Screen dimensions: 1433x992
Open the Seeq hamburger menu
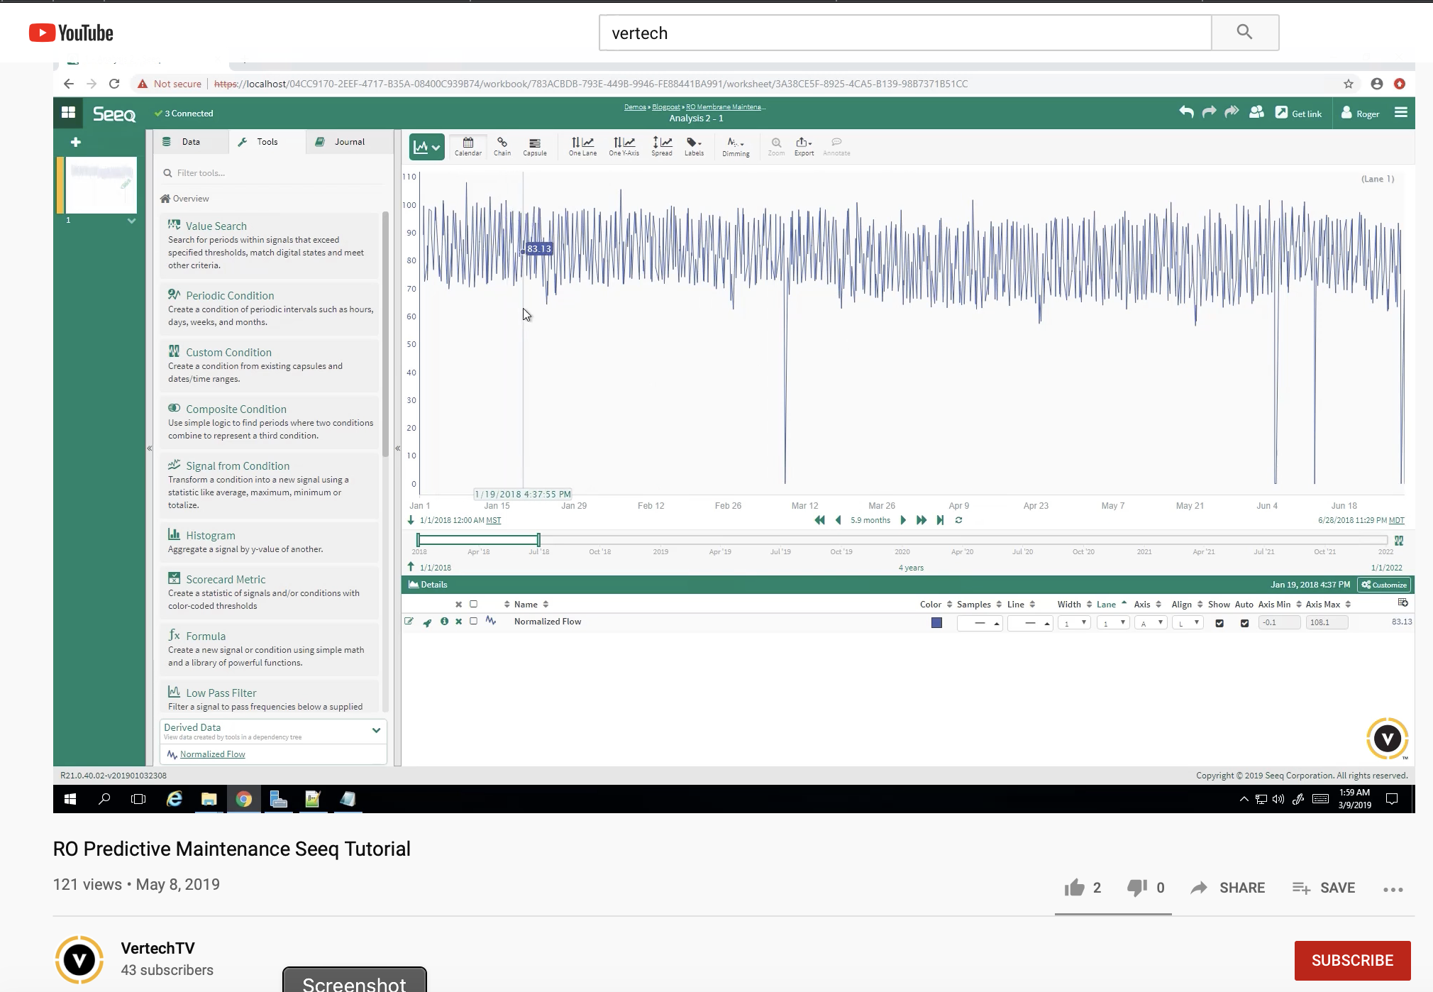(x=1400, y=112)
